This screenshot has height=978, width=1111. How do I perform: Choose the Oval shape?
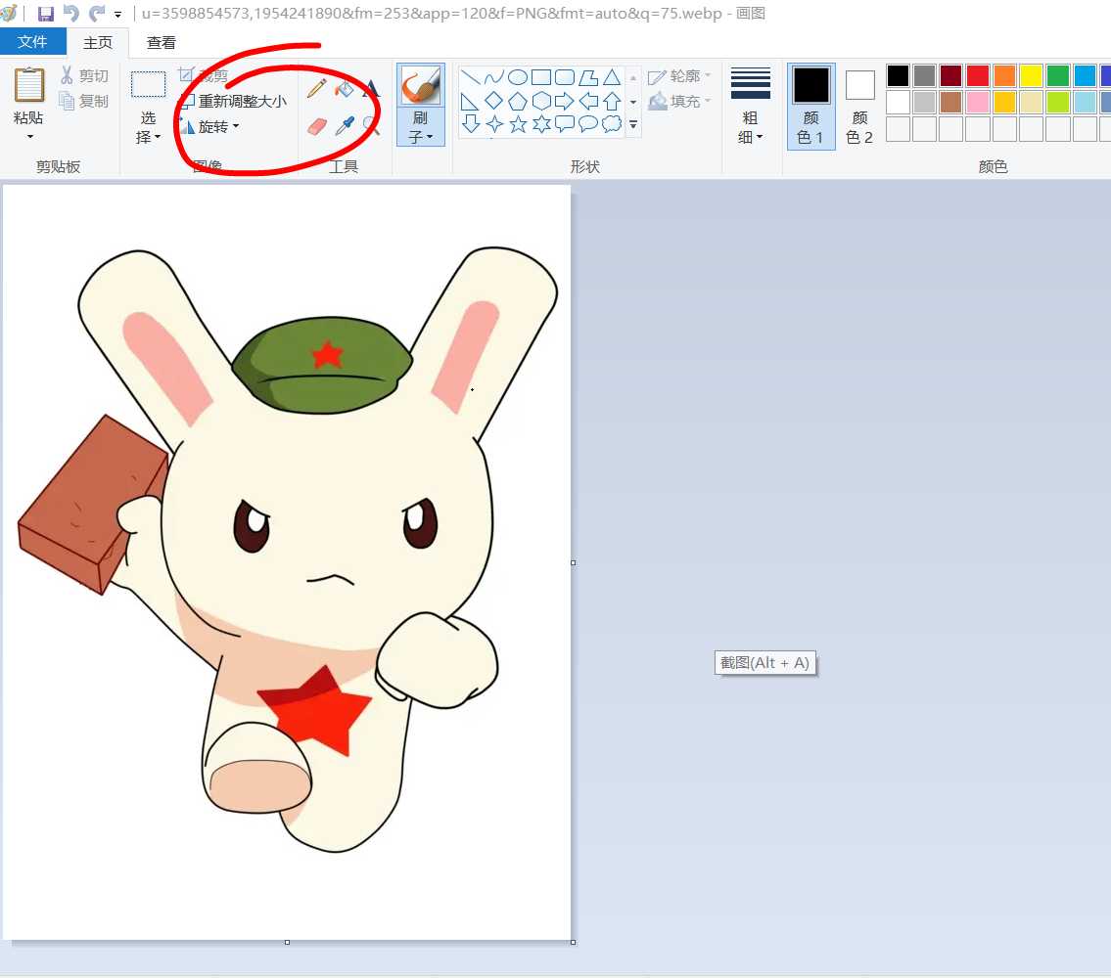click(518, 77)
